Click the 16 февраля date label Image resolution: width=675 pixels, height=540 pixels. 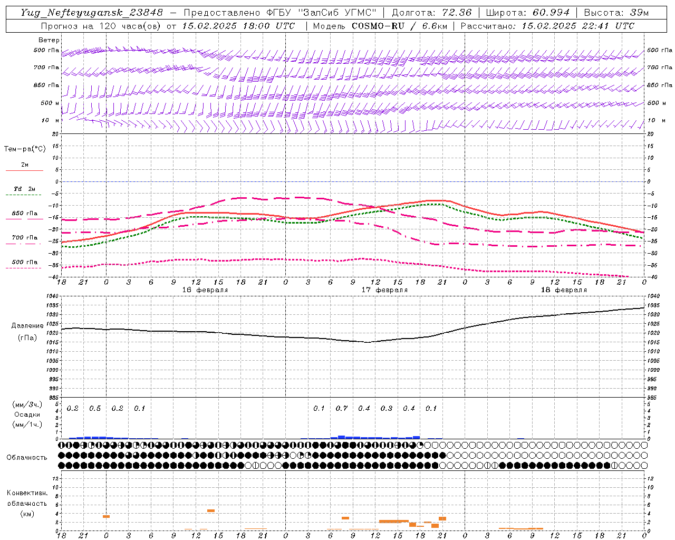tap(205, 290)
